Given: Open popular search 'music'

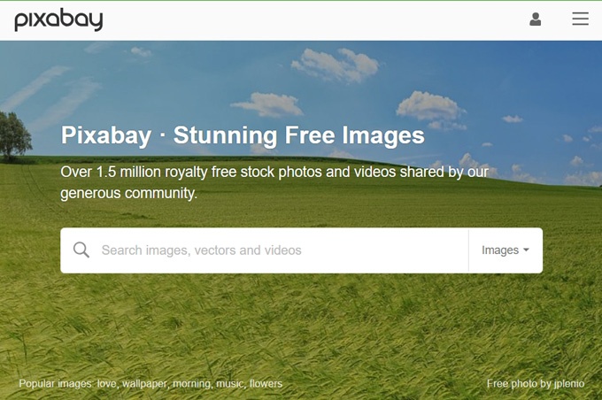Looking at the screenshot, I should coord(229,383).
